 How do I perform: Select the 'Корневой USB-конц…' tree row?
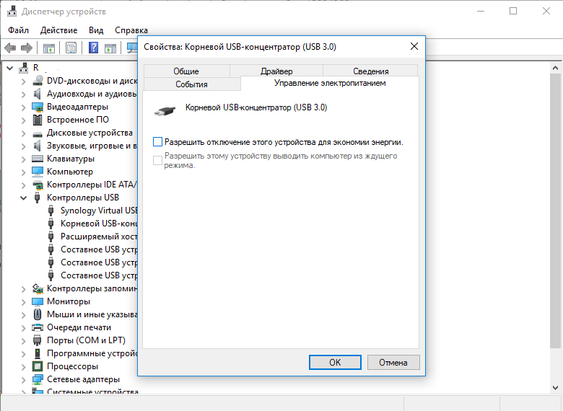(99, 224)
